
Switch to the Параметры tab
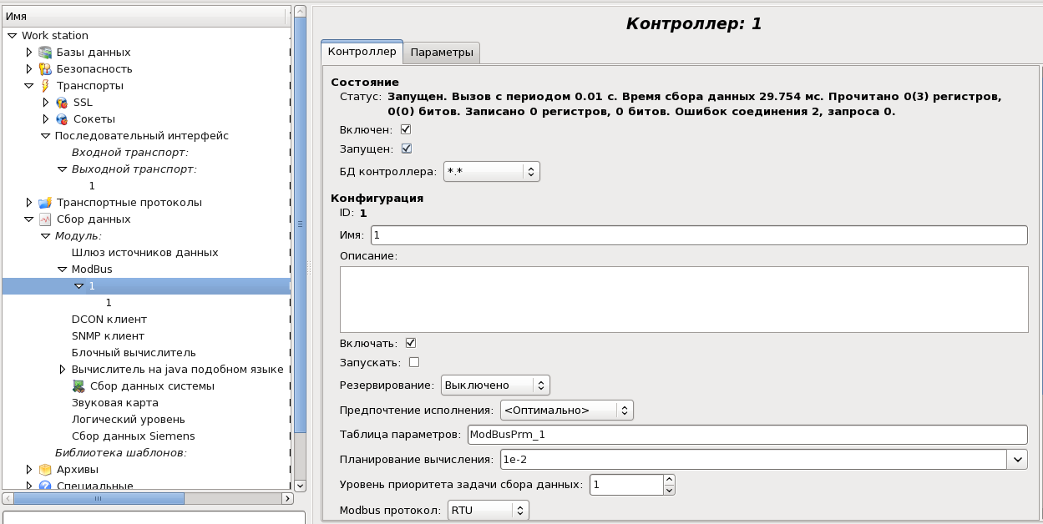(442, 53)
